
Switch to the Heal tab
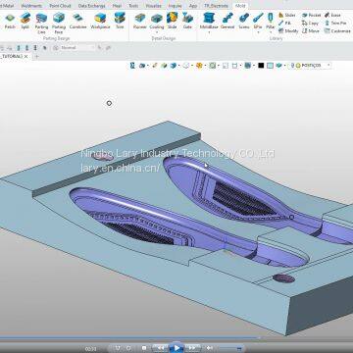pyautogui.click(x=117, y=6)
